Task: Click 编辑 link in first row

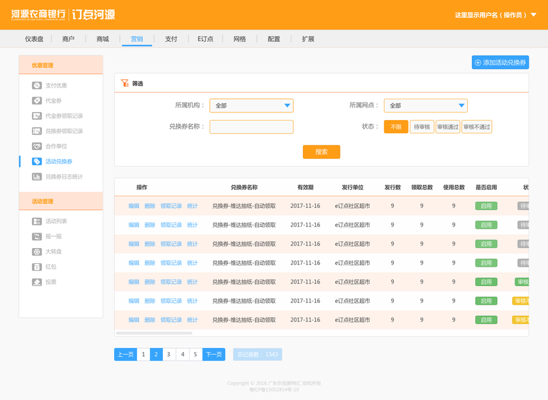Action: click(x=134, y=206)
